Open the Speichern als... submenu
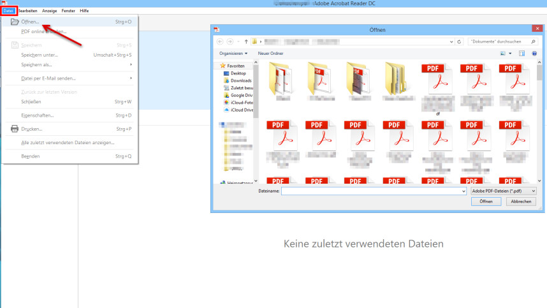The image size is (547, 308). point(71,64)
